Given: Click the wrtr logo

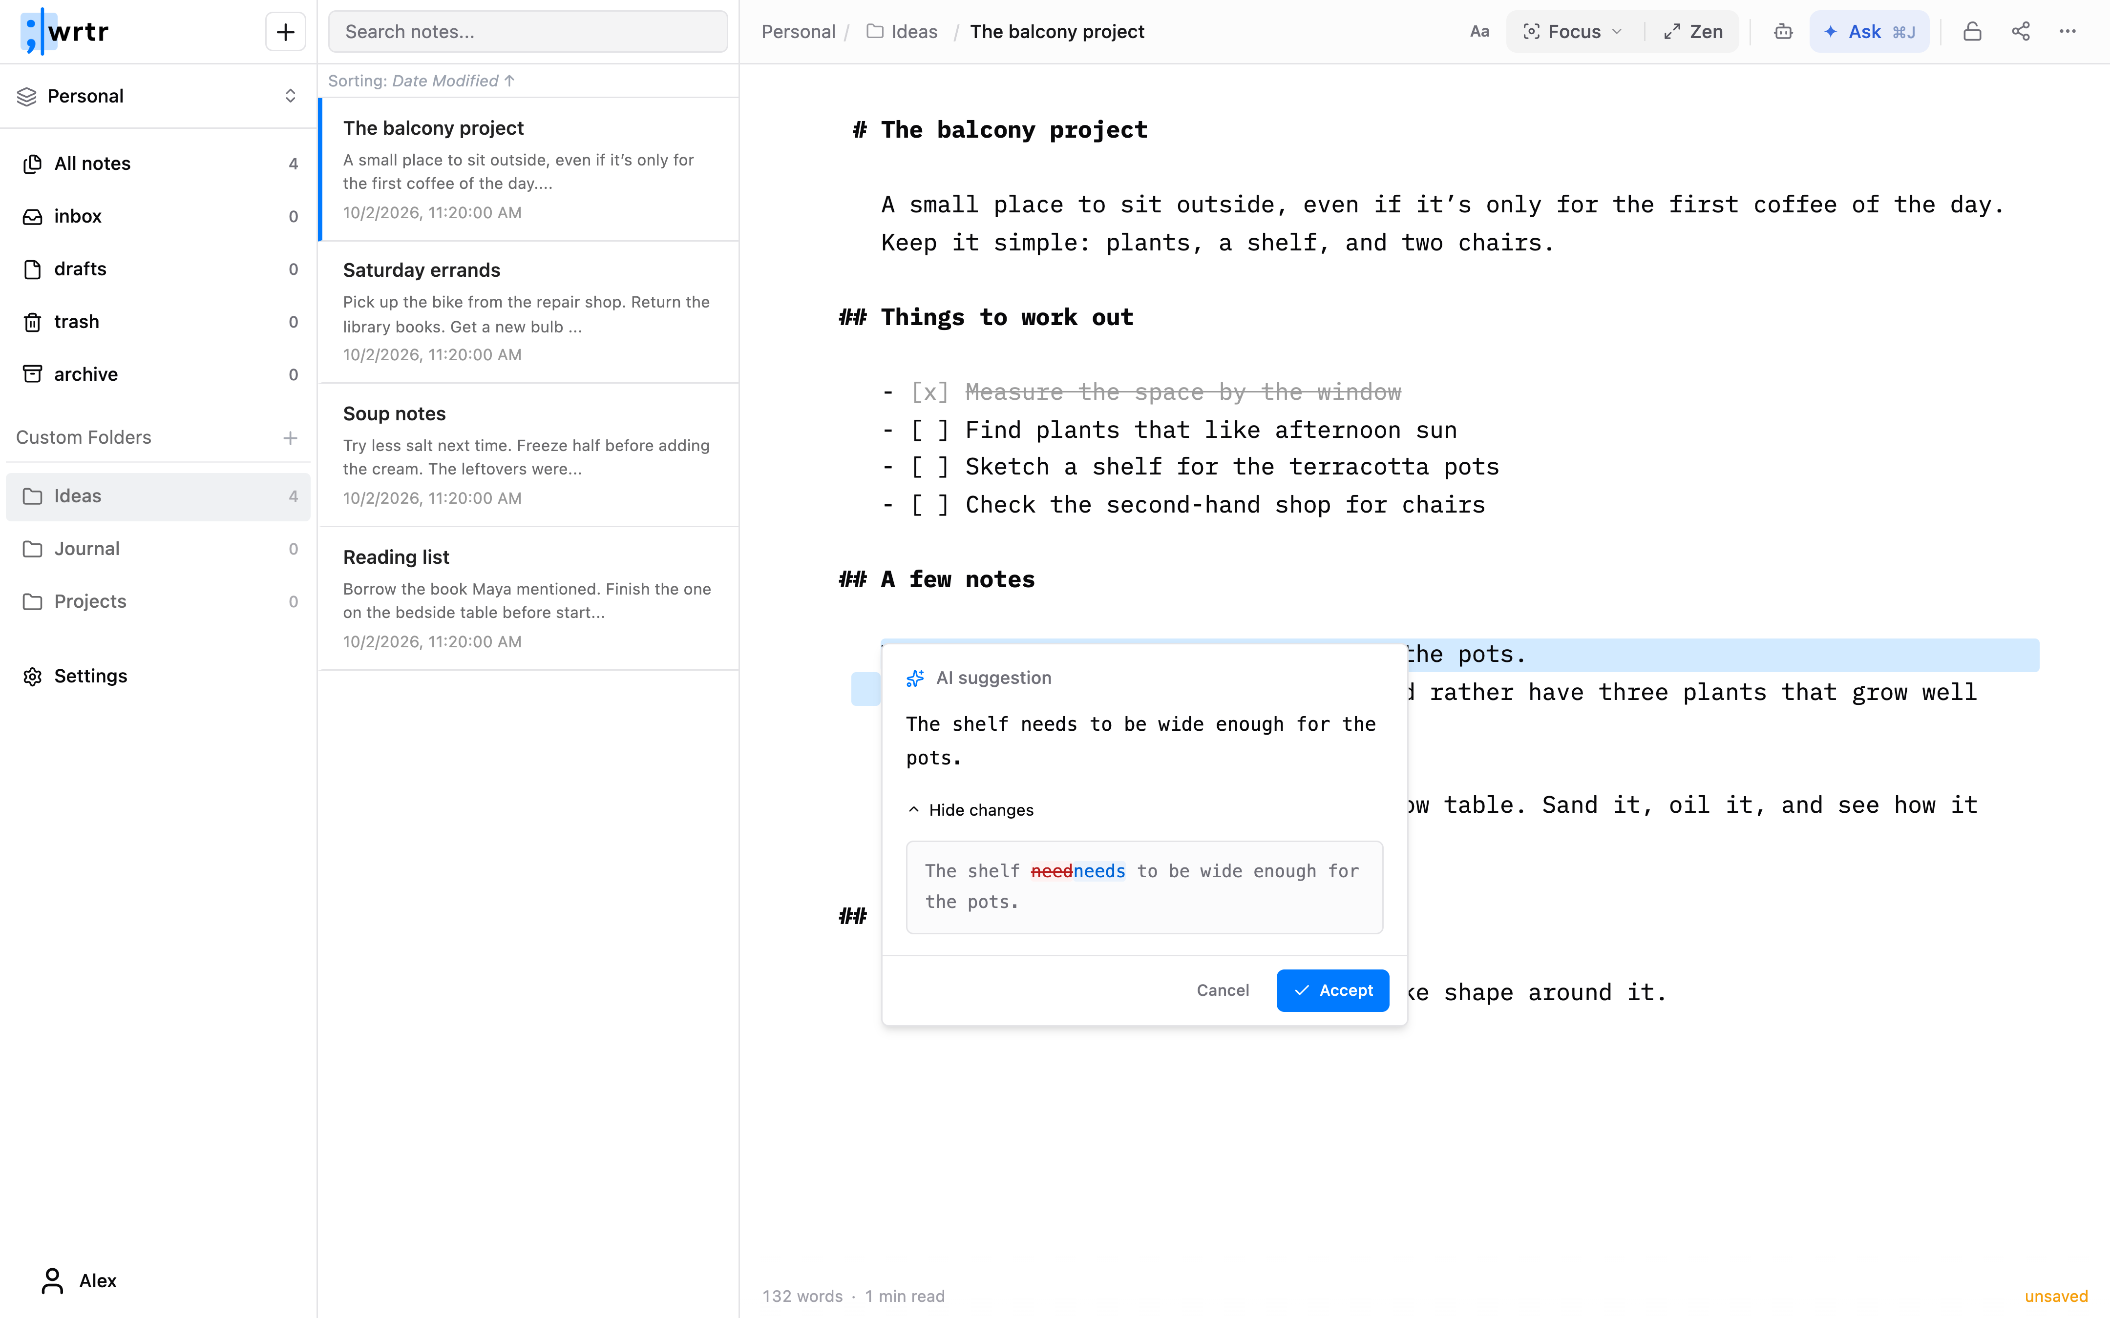Looking at the screenshot, I should click(x=65, y=32).
